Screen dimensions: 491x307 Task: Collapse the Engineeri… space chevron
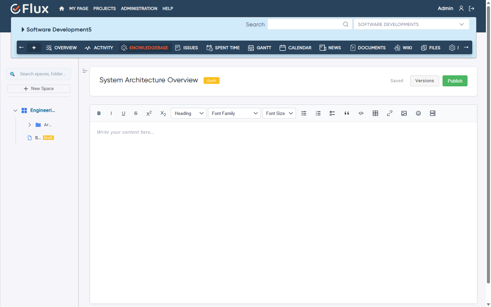(15, 111)
